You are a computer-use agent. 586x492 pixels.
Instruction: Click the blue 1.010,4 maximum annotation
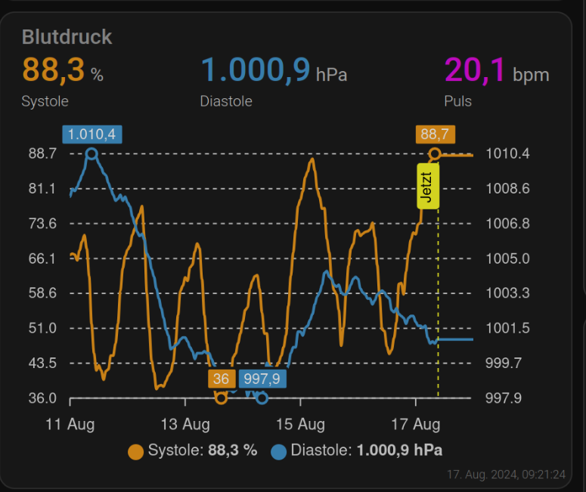point(91,135)
